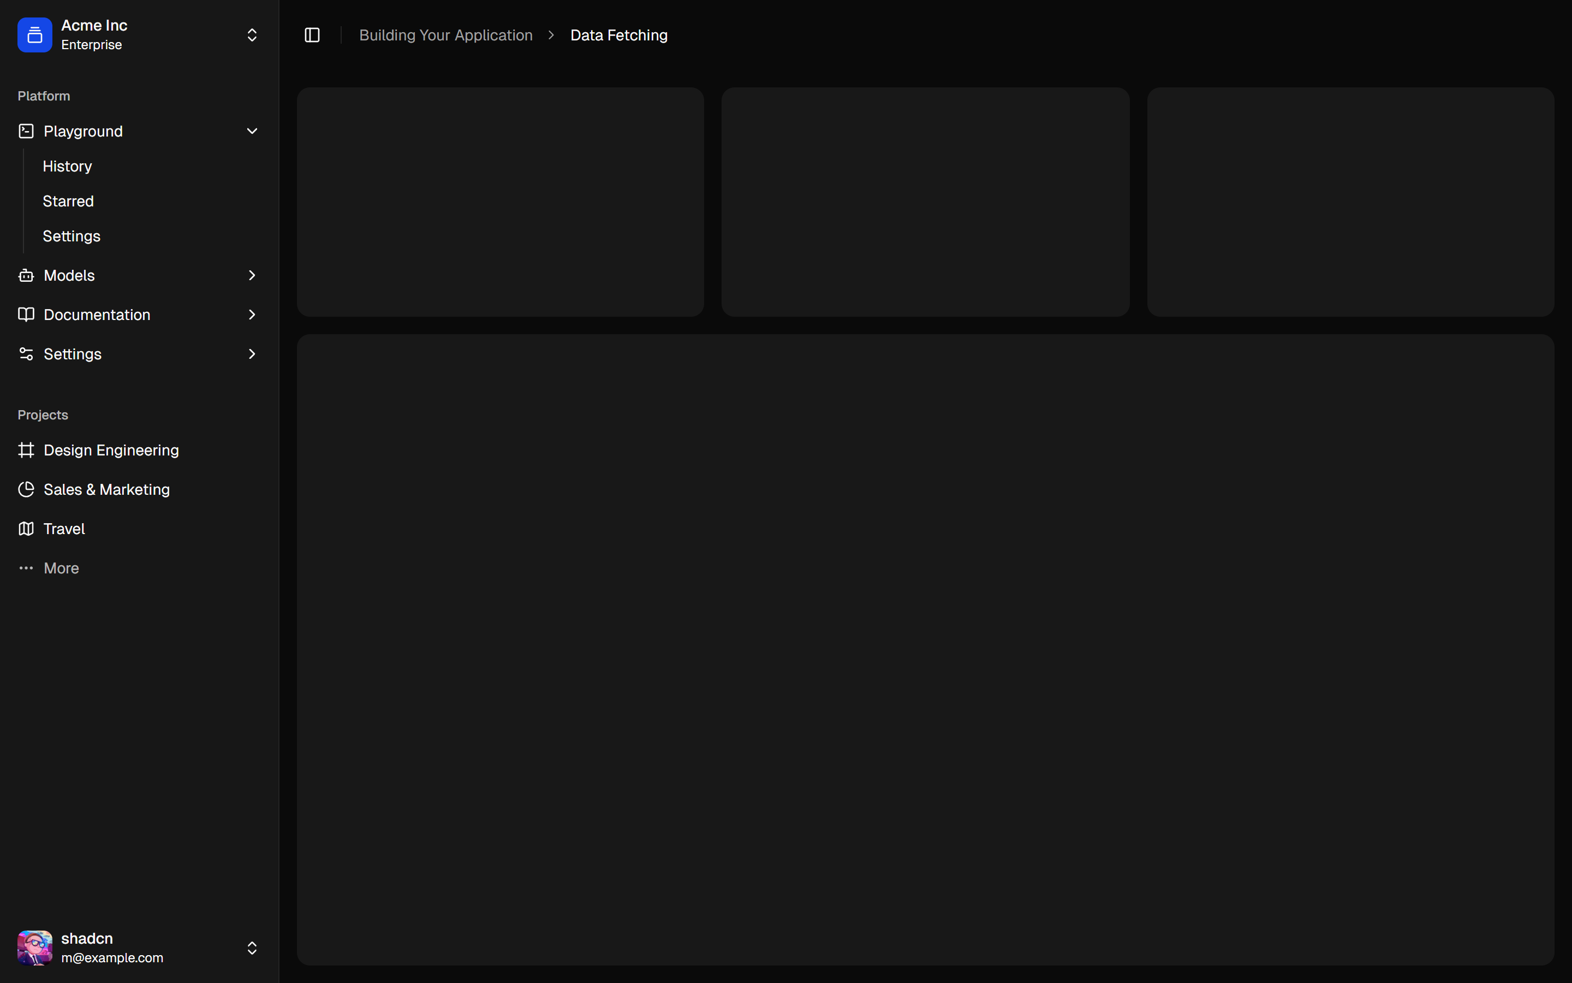Select the Starred sub-item
Image resolution: width=1572 pixels, height=983 pixels.
pos(68,202)
